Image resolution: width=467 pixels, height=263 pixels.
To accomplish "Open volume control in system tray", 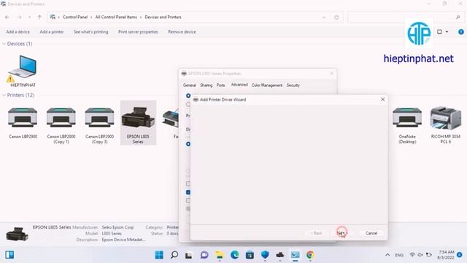I will pyautogui.click(x=420, y=255).
